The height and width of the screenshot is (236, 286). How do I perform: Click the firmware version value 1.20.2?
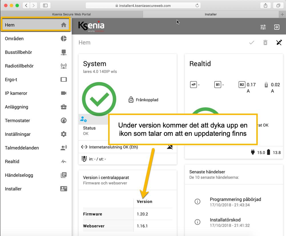[142, 214]
